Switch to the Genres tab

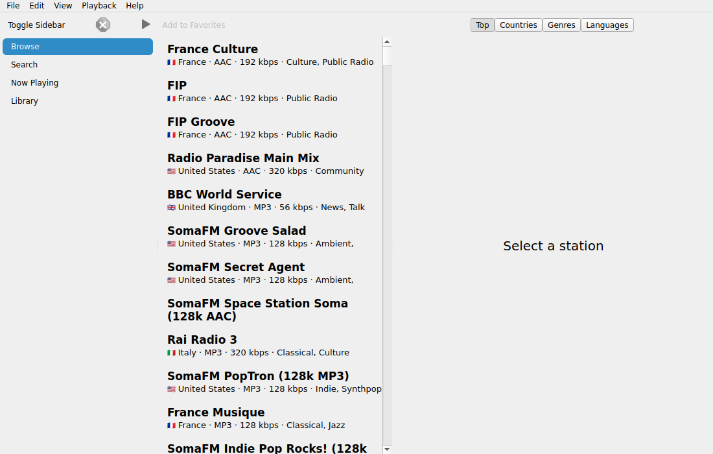click(x=561, y=25)
